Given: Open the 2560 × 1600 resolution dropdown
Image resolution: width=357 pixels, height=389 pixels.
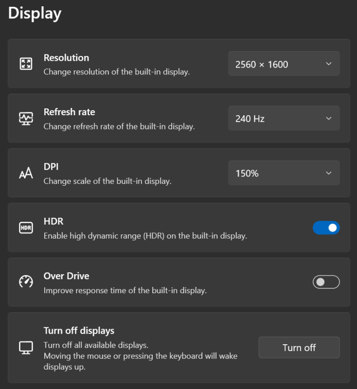Looking at the screenshot, I should click(x=284, y=64).
